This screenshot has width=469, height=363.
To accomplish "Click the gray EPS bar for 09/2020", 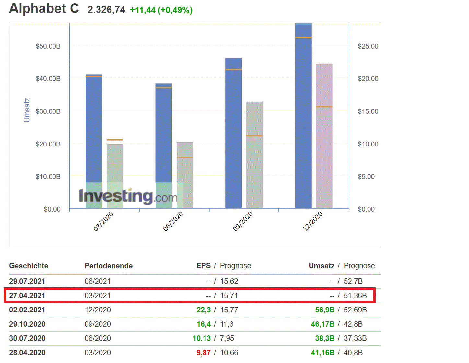I will click(x=254, y=155).
